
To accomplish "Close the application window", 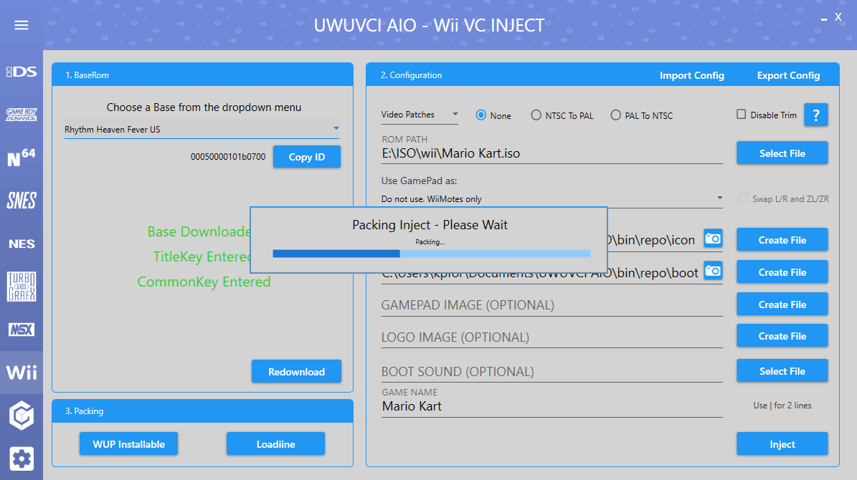I will pos(838,17).
